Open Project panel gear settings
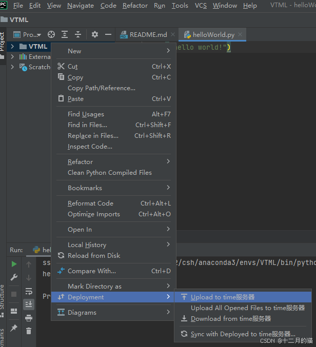Viewport: 316px width, 347px height. point(95,34)
